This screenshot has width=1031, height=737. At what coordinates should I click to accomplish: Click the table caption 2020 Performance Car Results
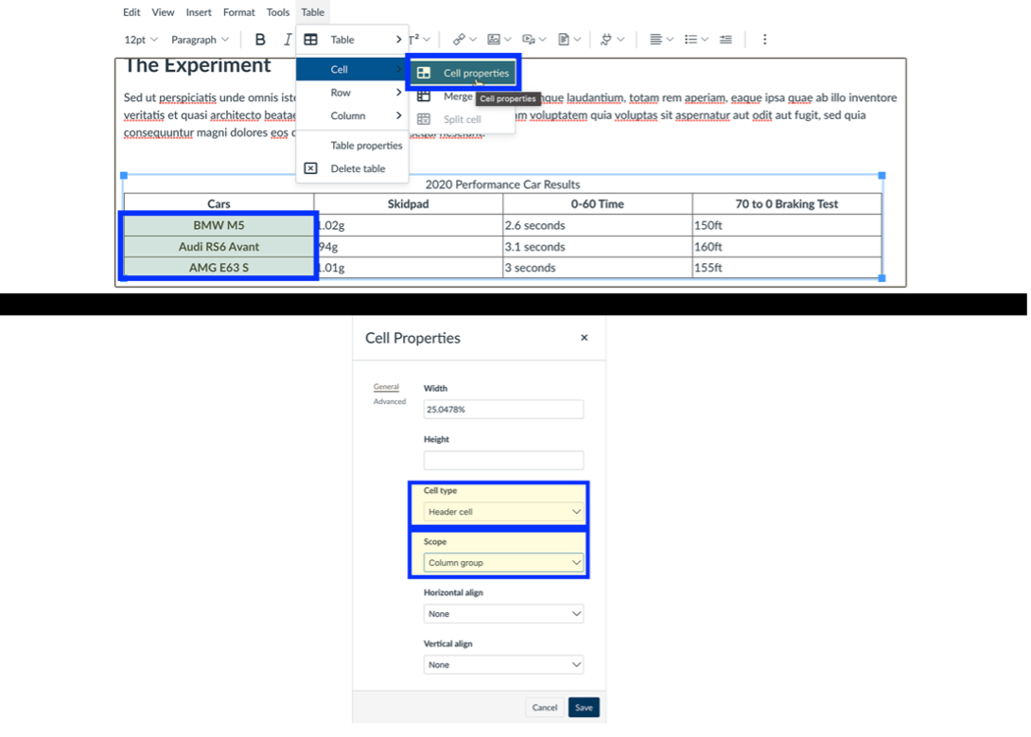502,184
